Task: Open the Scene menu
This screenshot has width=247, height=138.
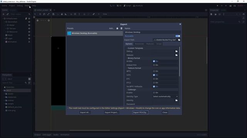Action: click(4, 6)
